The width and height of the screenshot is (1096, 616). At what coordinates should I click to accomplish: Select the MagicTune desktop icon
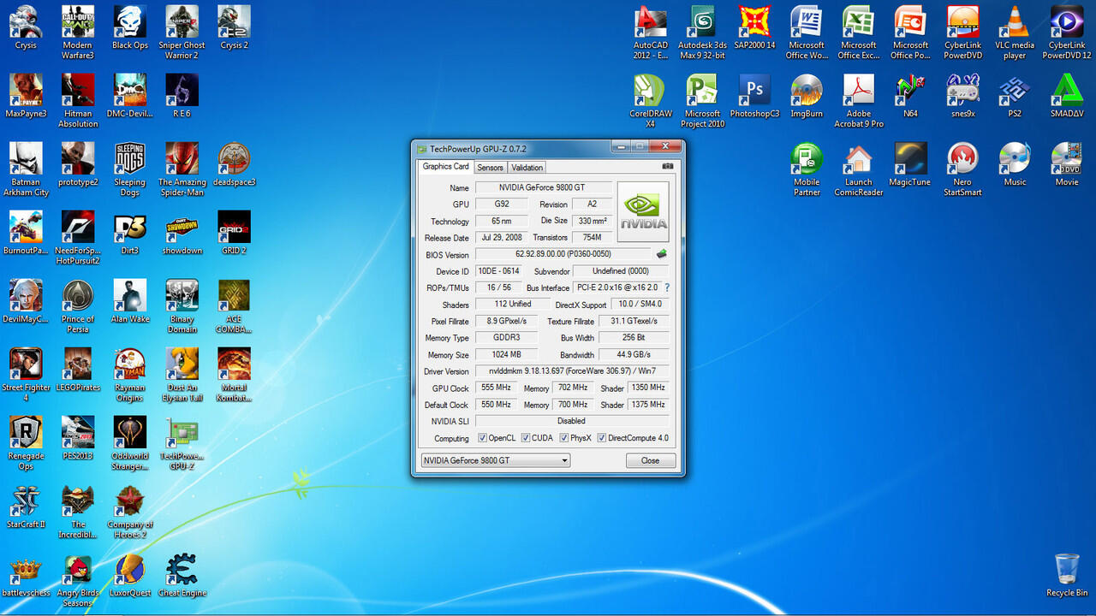point(910,164)
